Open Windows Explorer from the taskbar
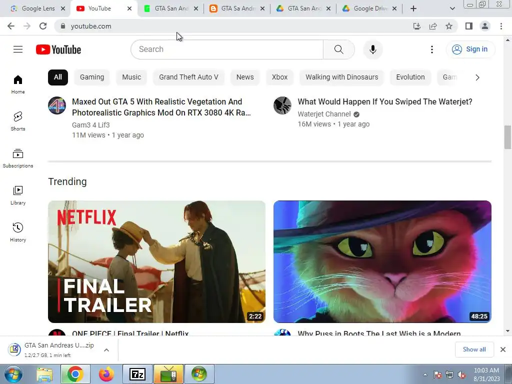The image size is (512, 384). pos(44,374)
